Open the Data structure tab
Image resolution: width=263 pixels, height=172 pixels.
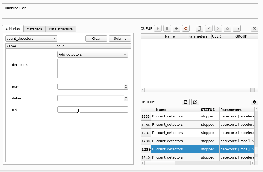[60, 29]
